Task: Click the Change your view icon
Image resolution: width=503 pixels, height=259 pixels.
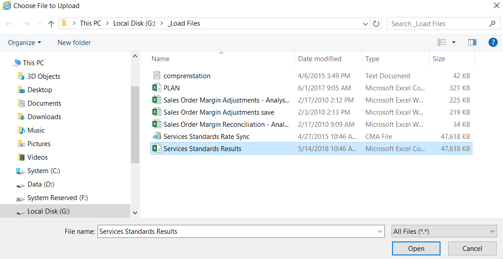Action: click(442, 42)
